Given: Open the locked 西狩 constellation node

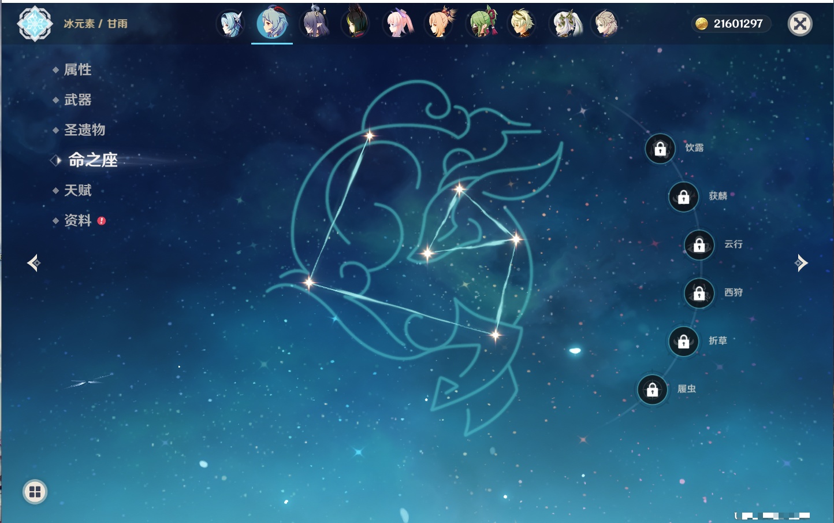Looking at the screenshot, I should [x=699, y=294].
